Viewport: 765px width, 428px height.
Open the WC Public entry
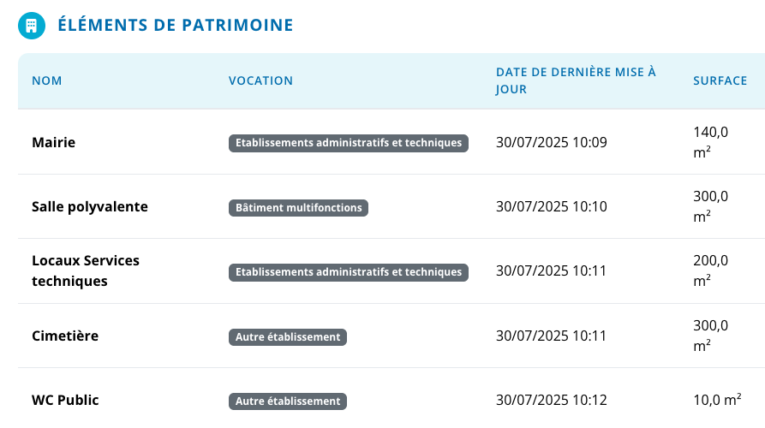[65, 401]
